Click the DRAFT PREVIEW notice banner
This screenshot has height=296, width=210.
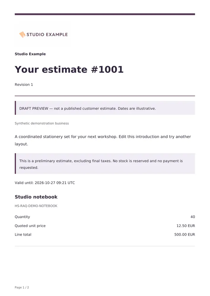pyautogui.click(x=105, y=108)
